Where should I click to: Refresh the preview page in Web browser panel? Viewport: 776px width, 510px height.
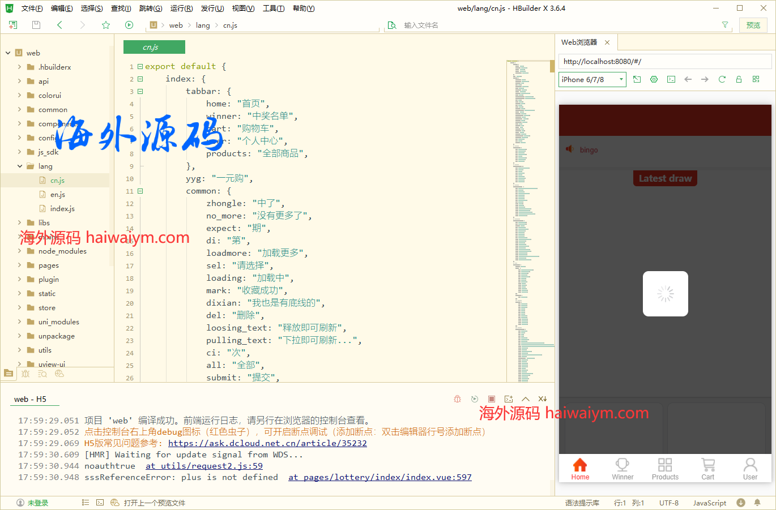point(722,79)
